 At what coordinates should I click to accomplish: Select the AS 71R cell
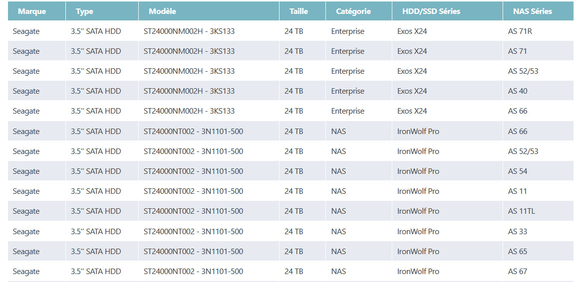pos(520,31)
